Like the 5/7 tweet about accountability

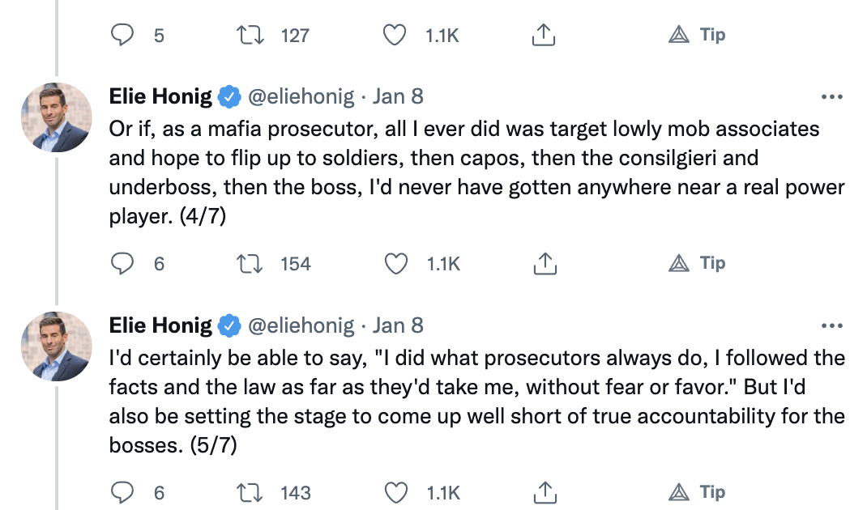coord(395,492)
